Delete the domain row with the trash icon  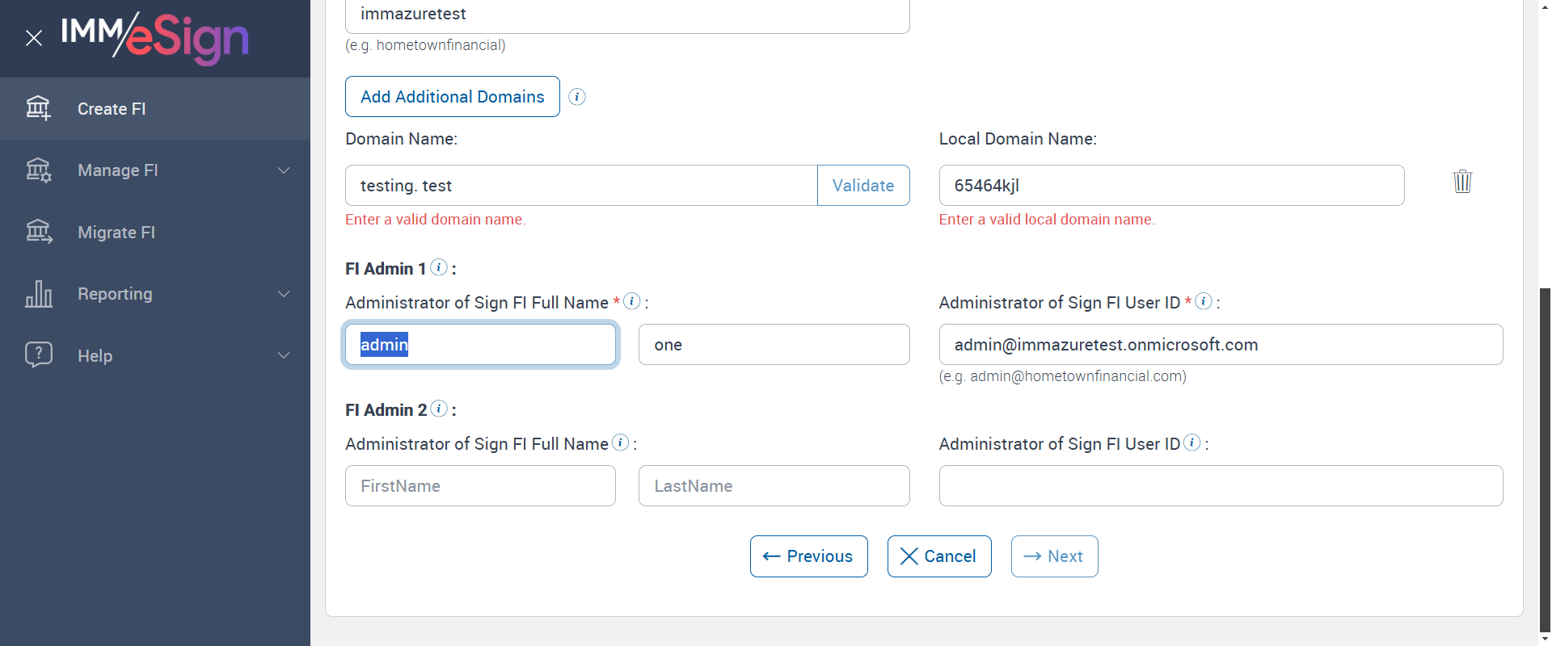click(x=1462, y=181)
